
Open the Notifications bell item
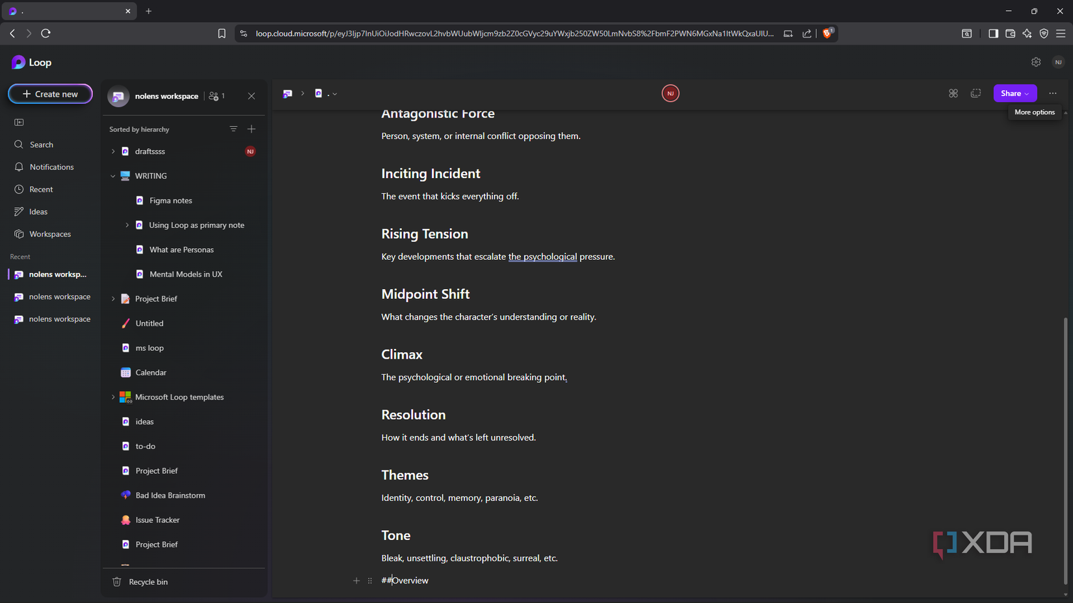pos(51,167)
